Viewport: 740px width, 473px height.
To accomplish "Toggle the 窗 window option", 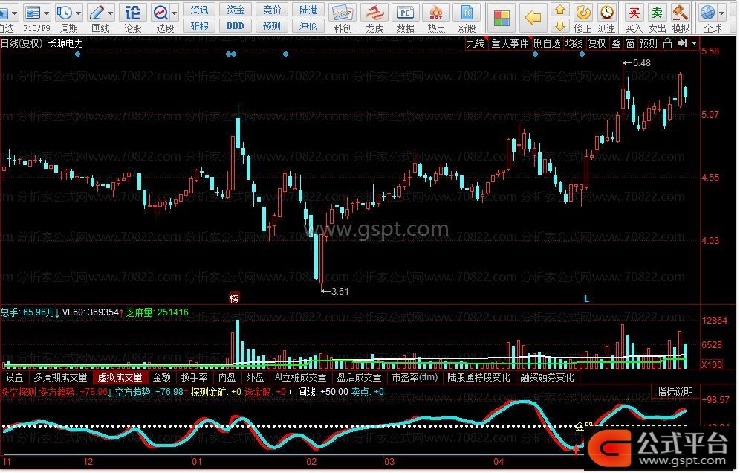I will (x=630, y=43).
